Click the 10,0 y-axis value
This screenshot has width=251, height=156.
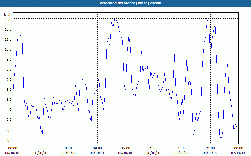tap(8, 49)
